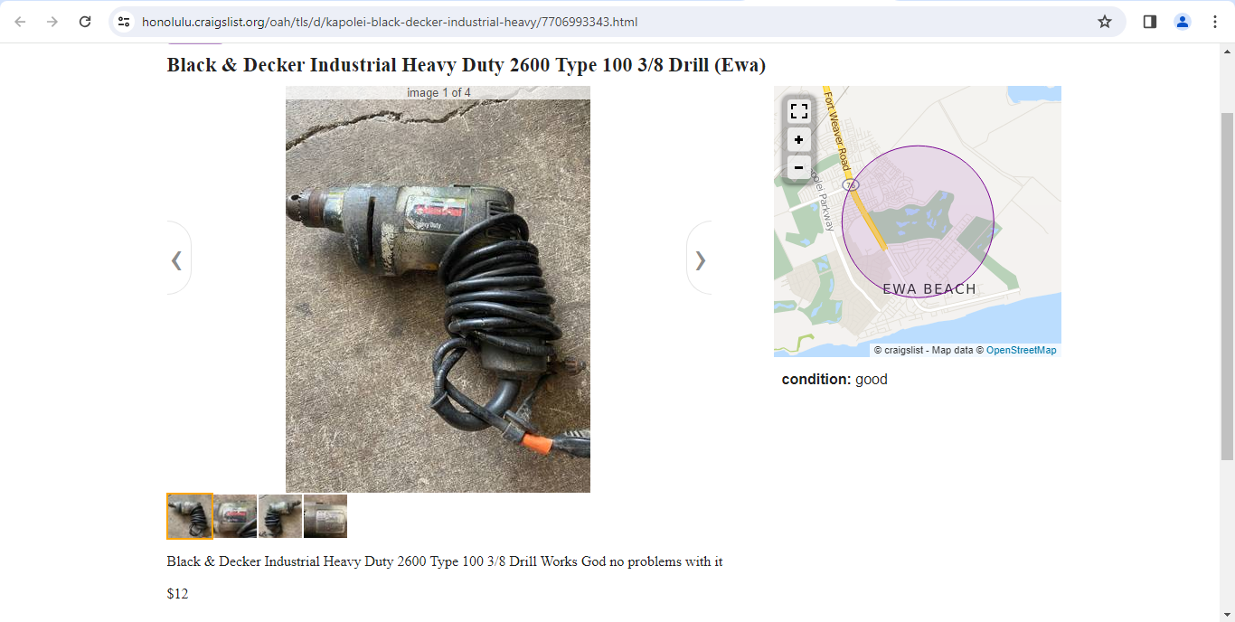The width and height of the screenshot is (1235, 622).
Task: View site information icon in address bar
Action: [x=125, y=22]
